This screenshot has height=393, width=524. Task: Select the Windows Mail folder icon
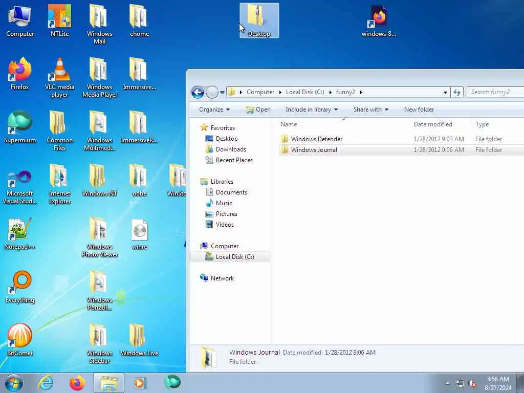pos(100,24)
